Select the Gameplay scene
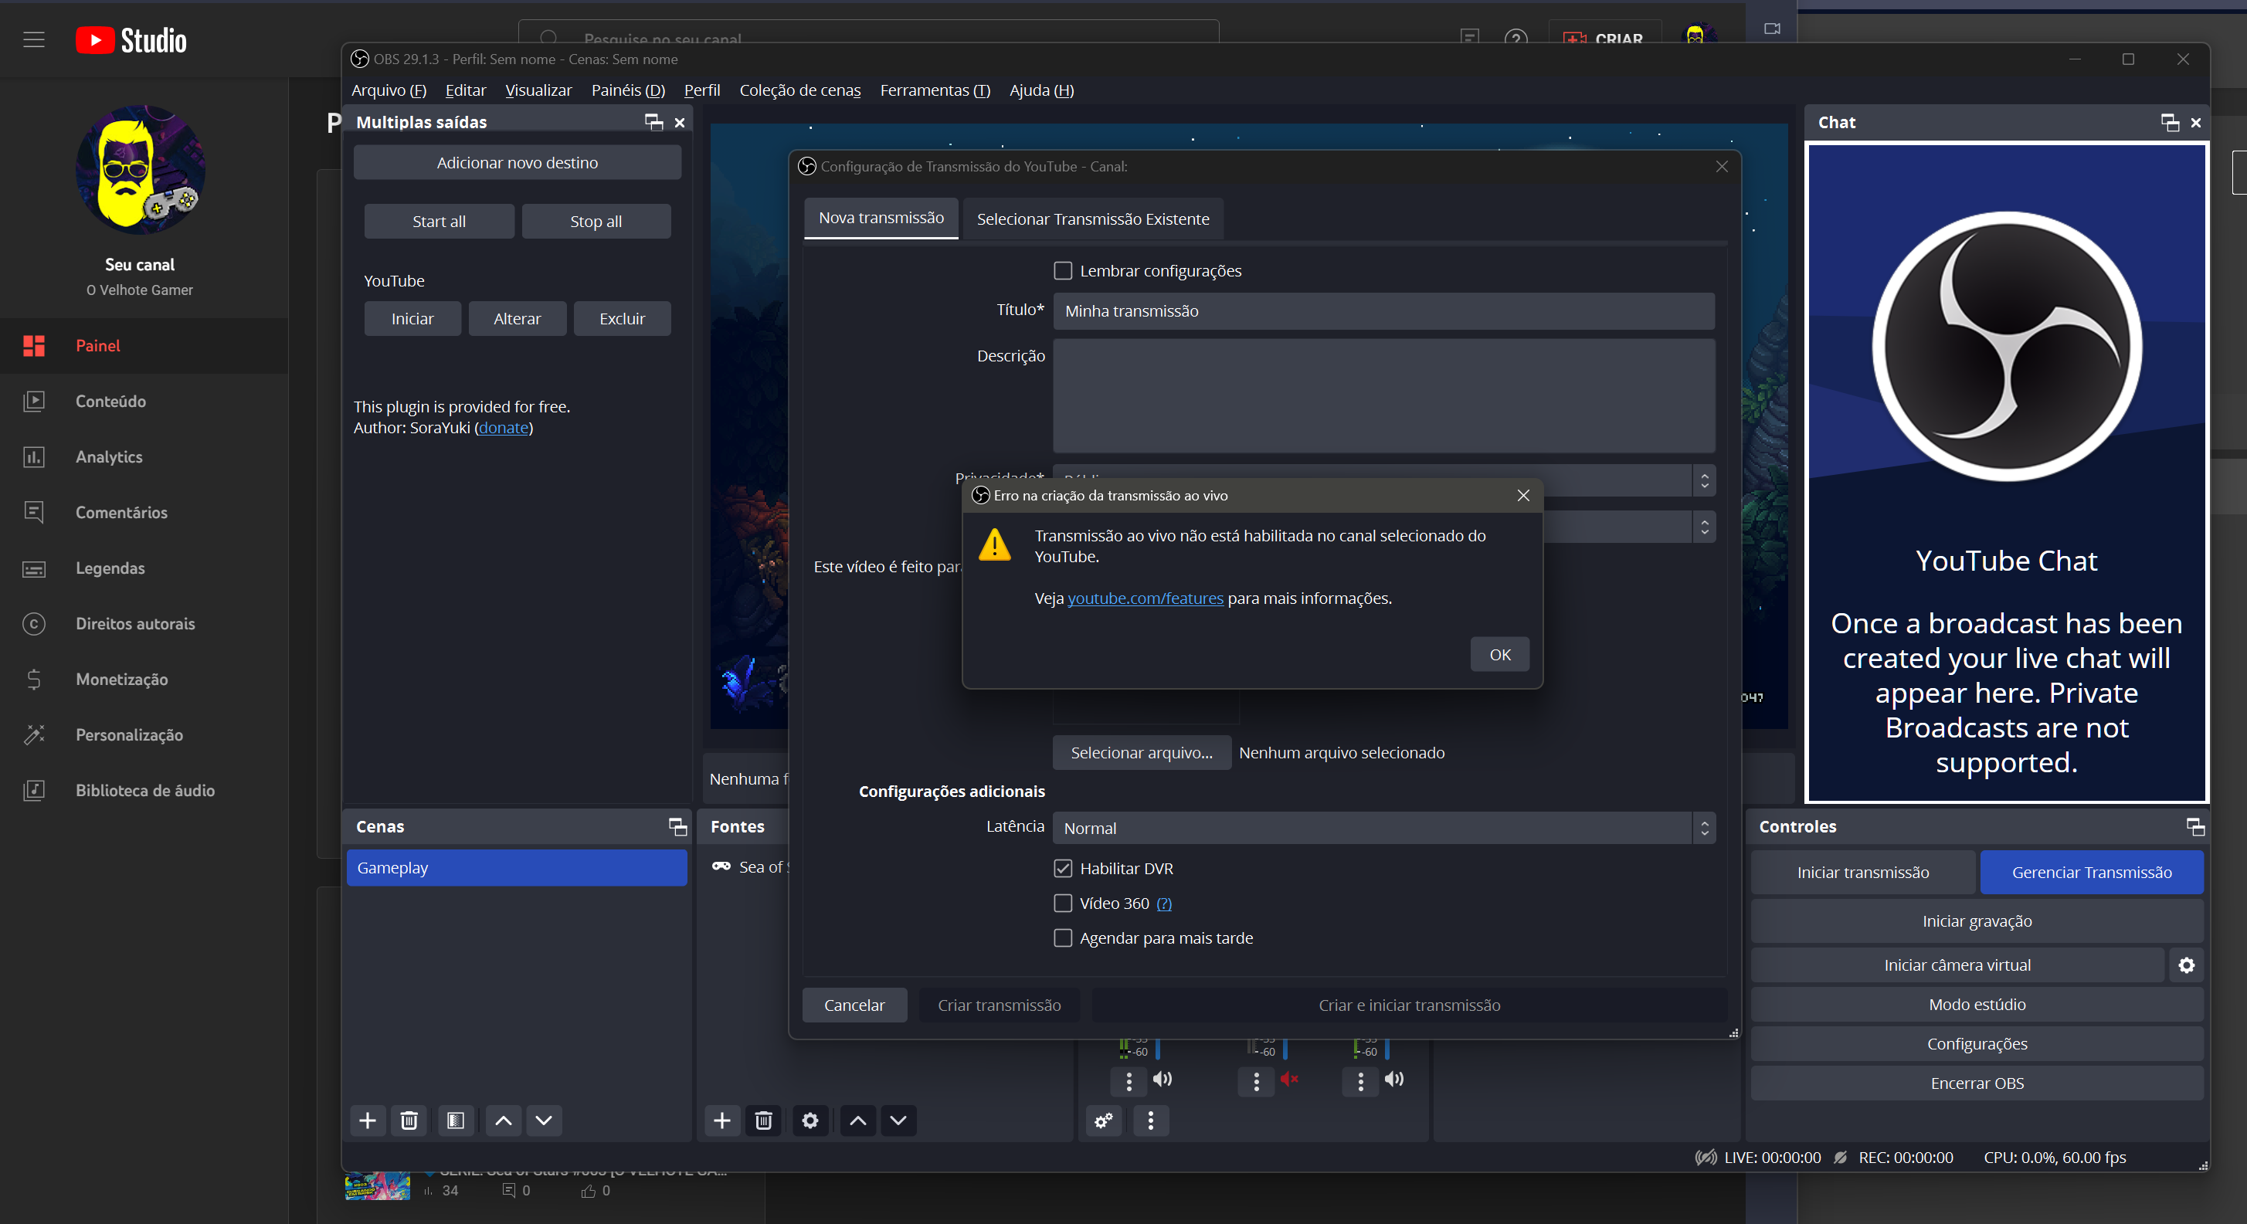2247x1224 pixels. tap(517, 868)
